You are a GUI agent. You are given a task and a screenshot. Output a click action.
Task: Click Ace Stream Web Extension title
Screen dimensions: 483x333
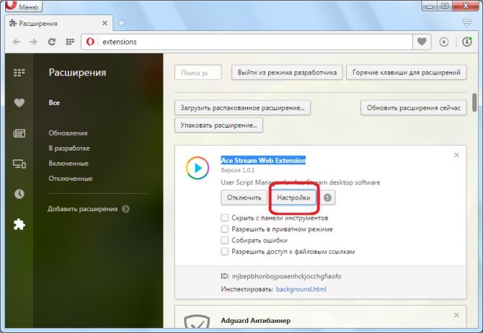(263, 160)
